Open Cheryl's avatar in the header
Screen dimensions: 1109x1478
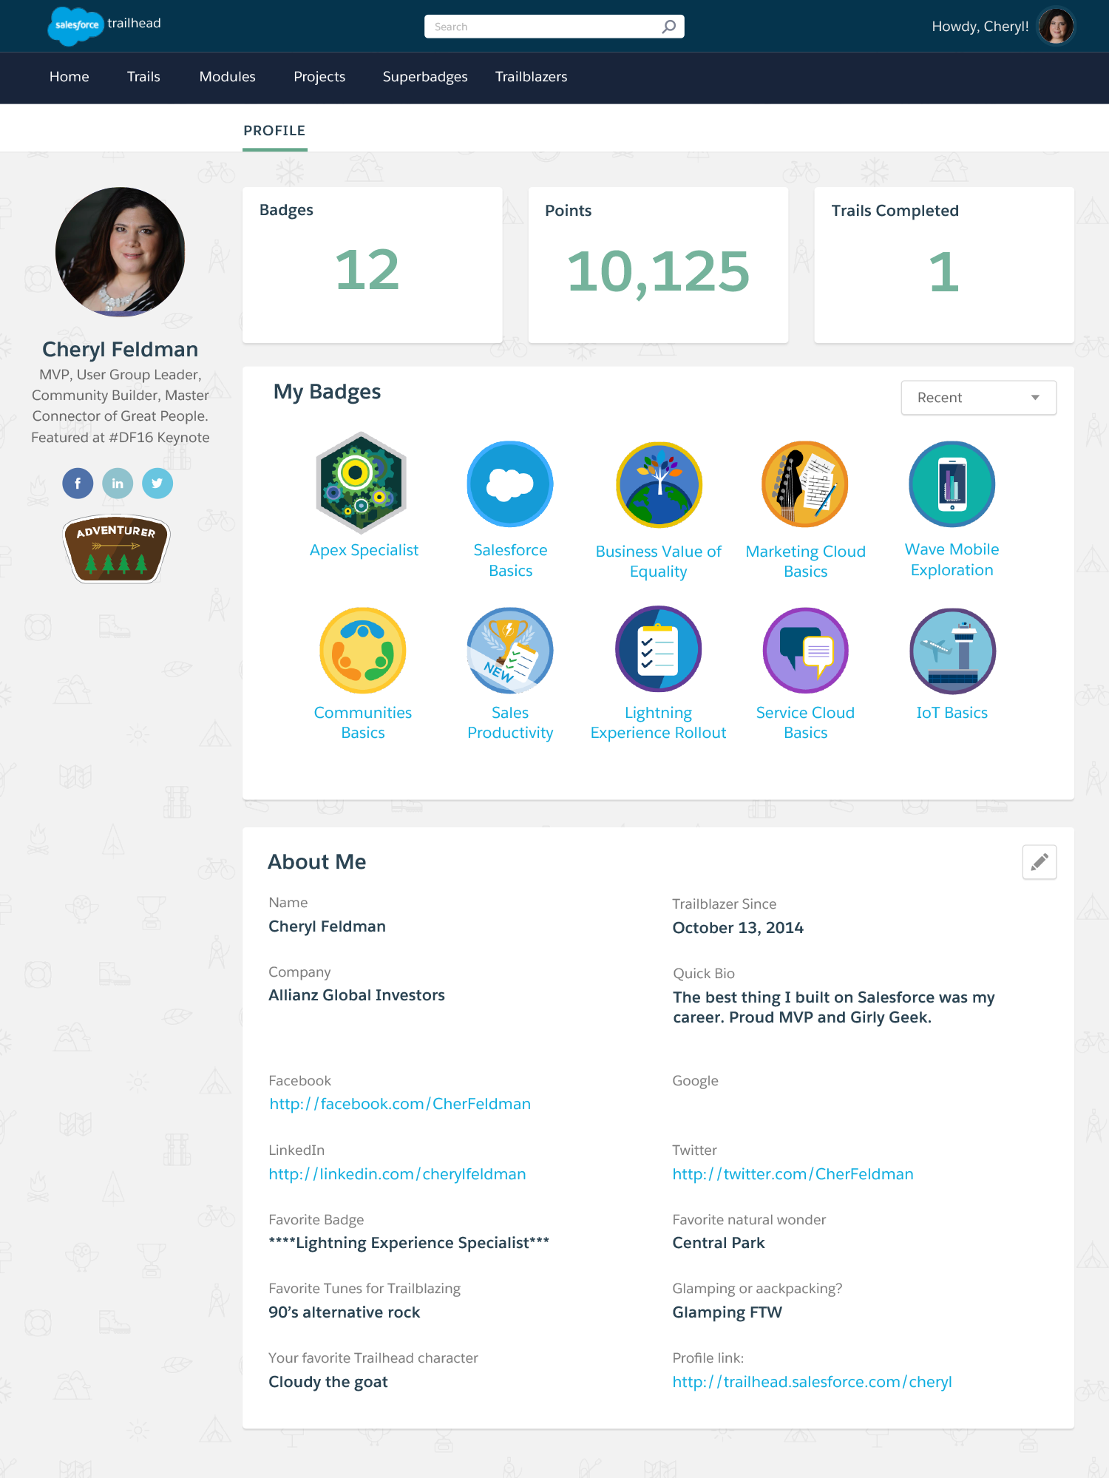click(x=1056, y=26)
